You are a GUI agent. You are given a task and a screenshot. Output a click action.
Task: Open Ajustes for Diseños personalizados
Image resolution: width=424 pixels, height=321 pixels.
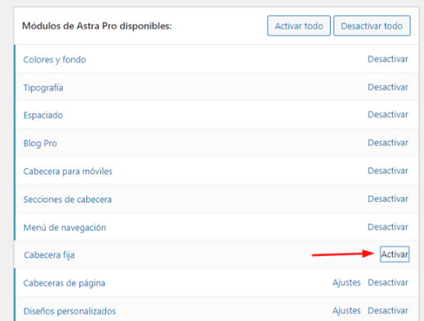347,311
